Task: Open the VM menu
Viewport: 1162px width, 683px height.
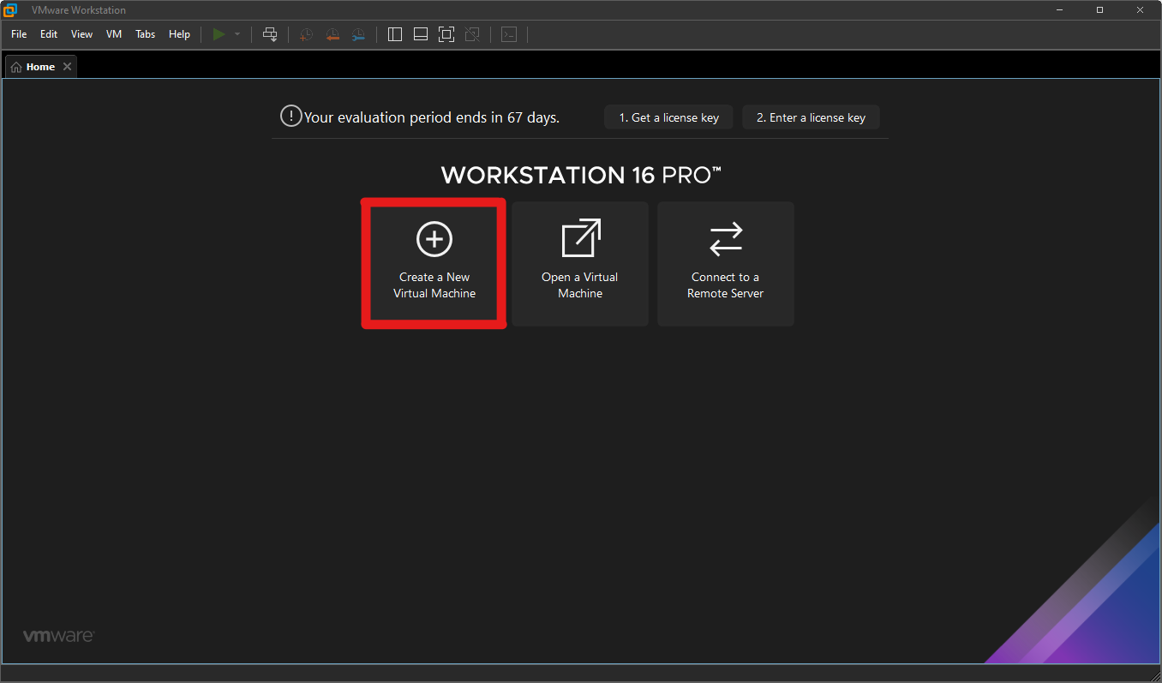Action: (114, 34)
